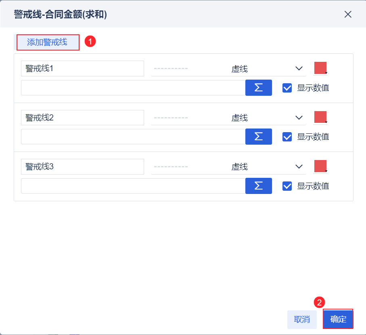Confirm with the 确定 button
The image size is (366, 335).
tap(338, 319)
